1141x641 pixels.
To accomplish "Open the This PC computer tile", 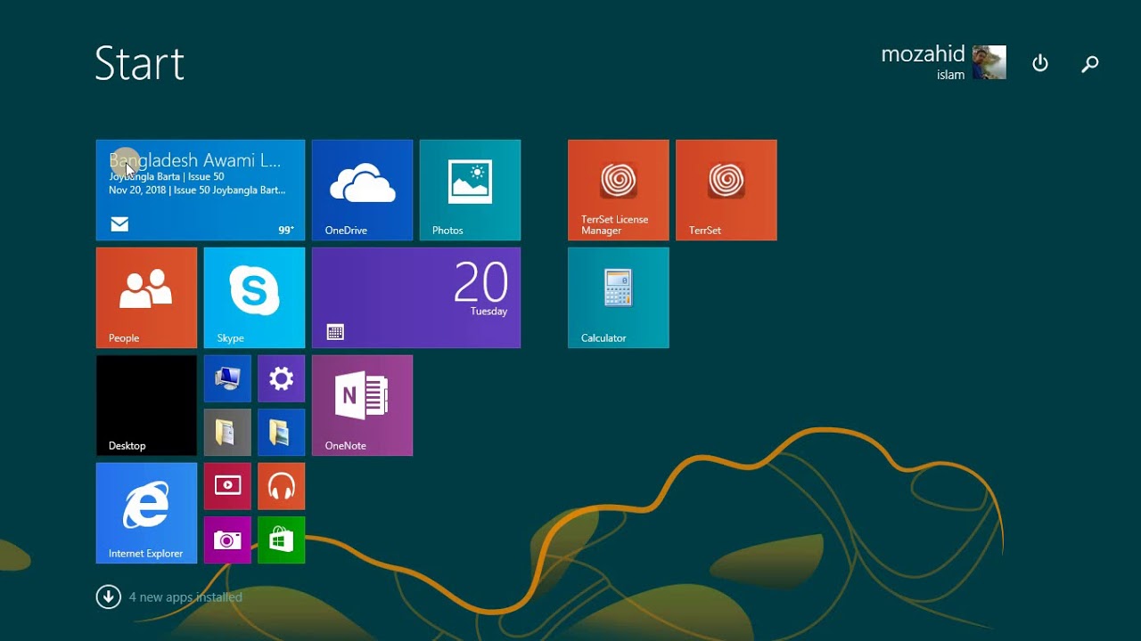I will [227, 378].
